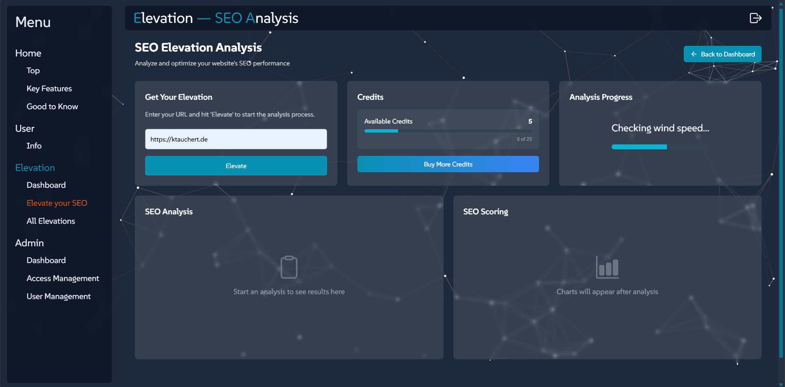Image resolution: width=785 pixels, height=387 pixels.
Task: Click Buy More Credits
Action: 448,164
